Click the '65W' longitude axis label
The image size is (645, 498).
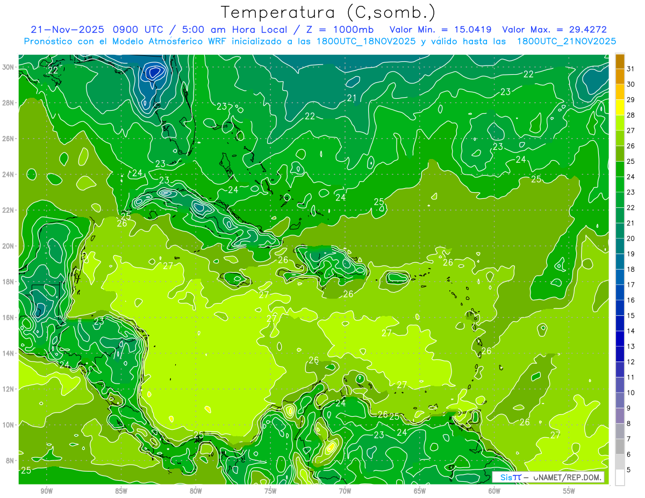click(420, 491)
